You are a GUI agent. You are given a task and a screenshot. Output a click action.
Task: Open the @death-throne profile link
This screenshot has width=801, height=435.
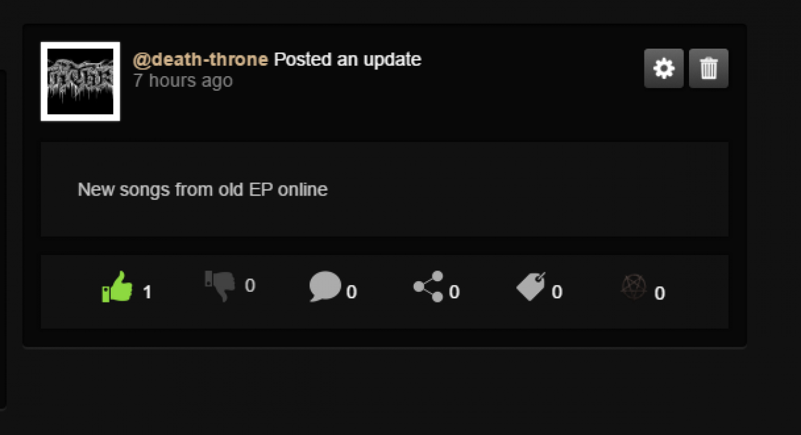click(200, 59)
